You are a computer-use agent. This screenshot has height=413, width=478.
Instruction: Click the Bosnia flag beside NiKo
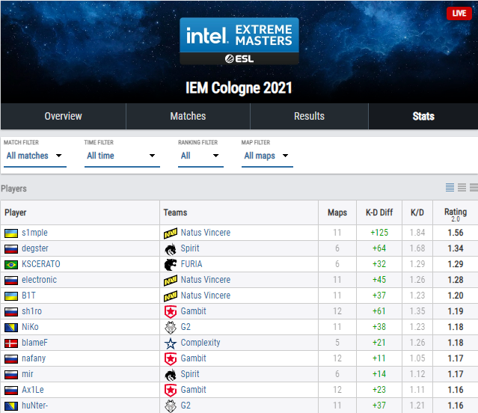(x=11, y=328)
